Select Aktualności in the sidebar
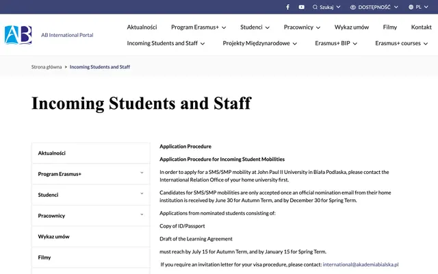 coord(91,153)
